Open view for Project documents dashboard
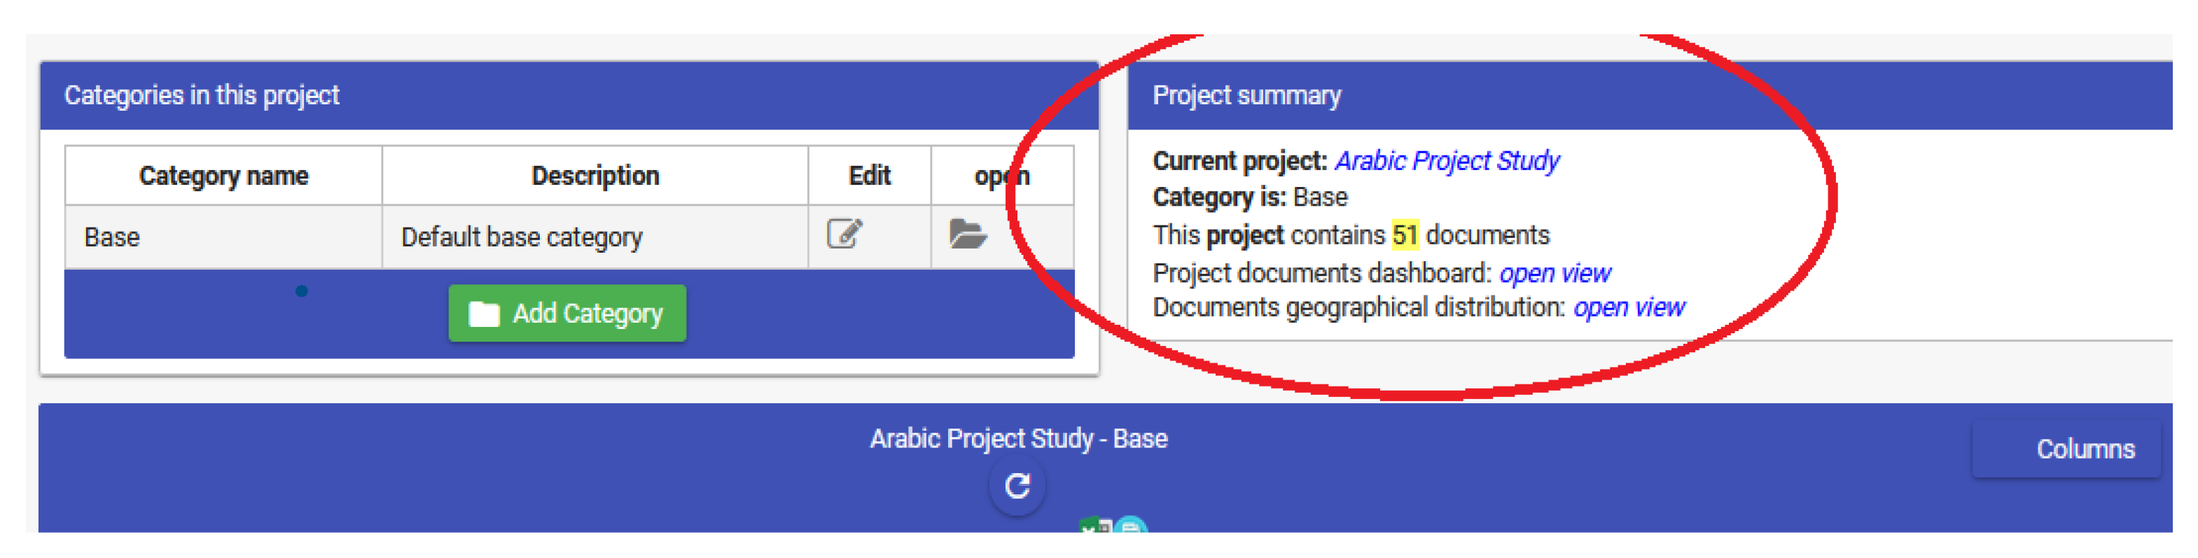This screenshot has height=558, width=2198. coord(1554,273)
